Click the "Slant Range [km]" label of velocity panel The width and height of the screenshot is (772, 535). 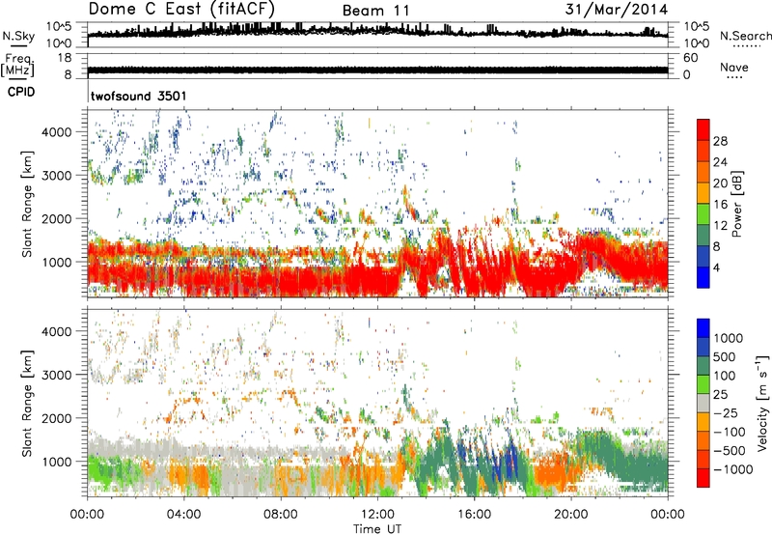[28, 403]
